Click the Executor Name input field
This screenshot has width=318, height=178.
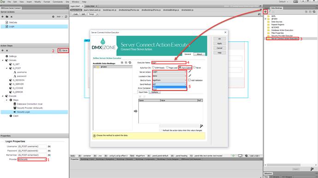[169, 62]
